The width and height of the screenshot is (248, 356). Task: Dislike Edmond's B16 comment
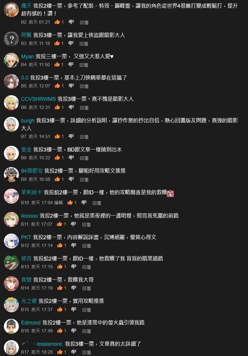click(x=74, y=331)
